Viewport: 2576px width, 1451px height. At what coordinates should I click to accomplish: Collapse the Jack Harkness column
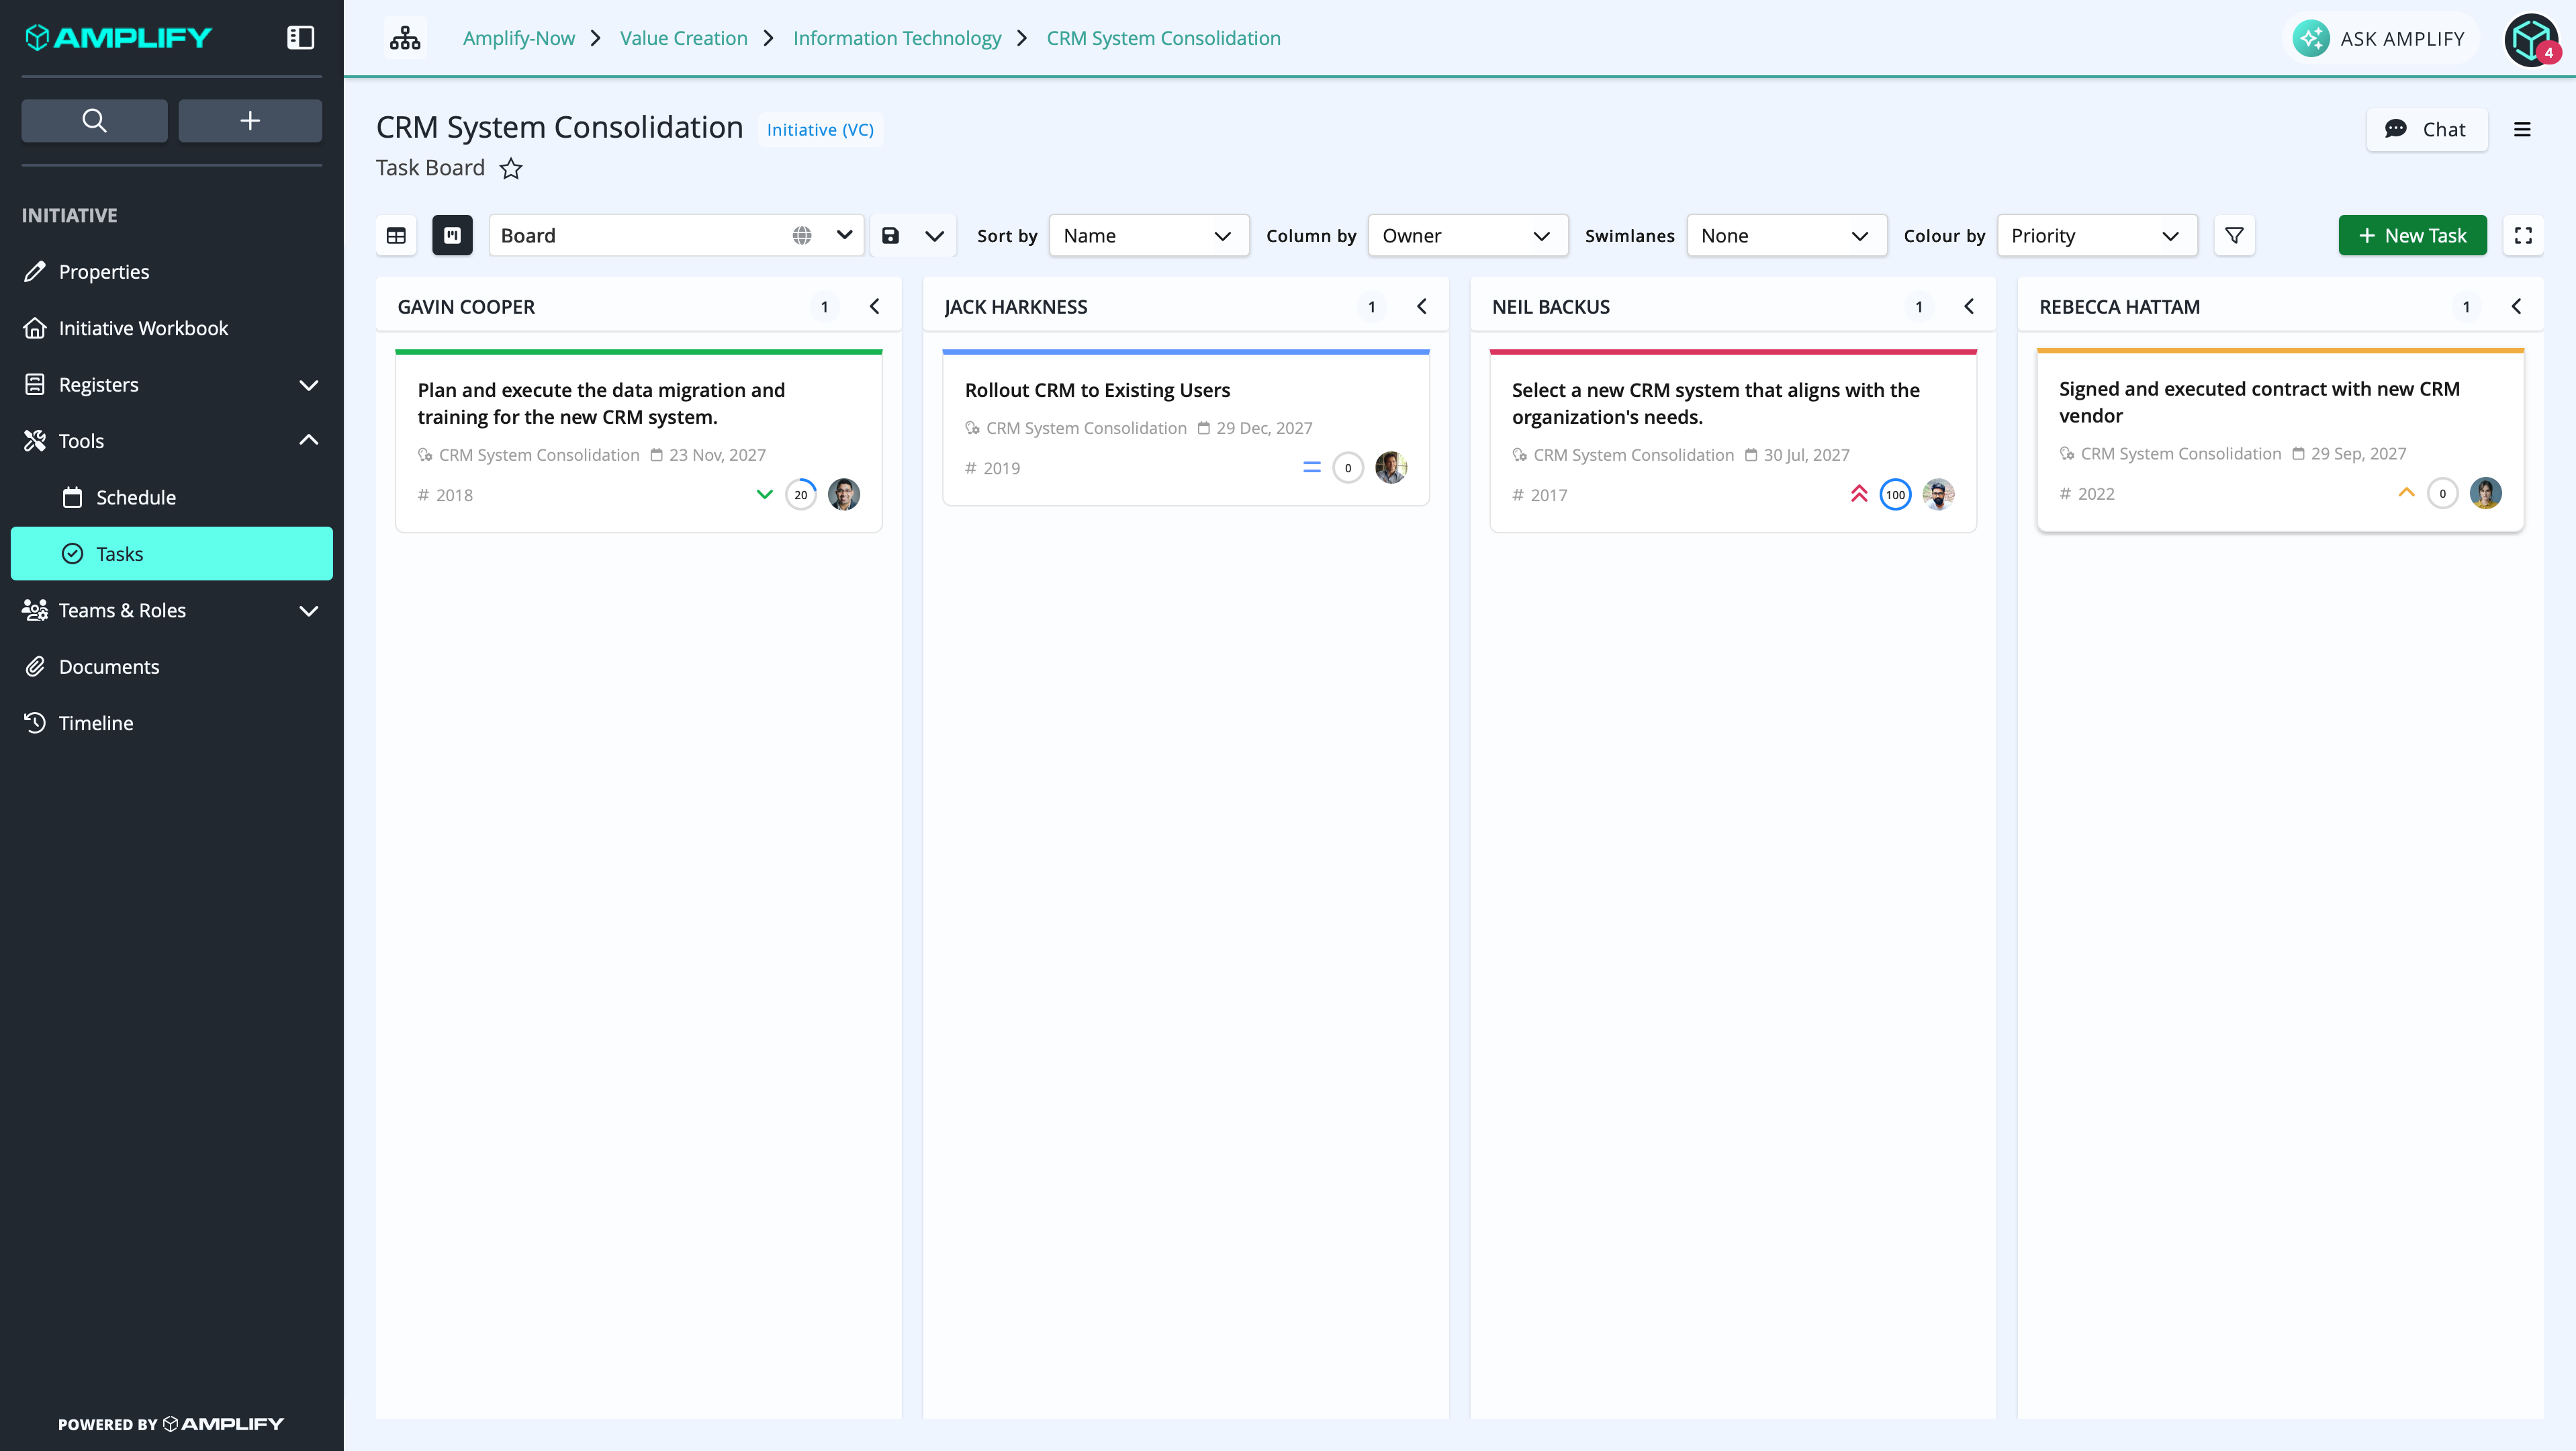[1421, 306]
